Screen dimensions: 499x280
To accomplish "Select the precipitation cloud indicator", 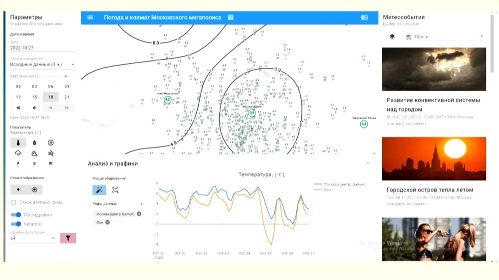I will pos(18,153).
